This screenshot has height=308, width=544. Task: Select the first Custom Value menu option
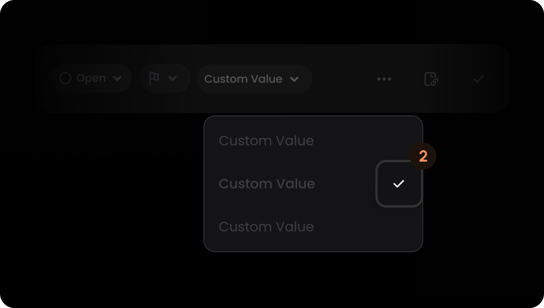[313, 141]
